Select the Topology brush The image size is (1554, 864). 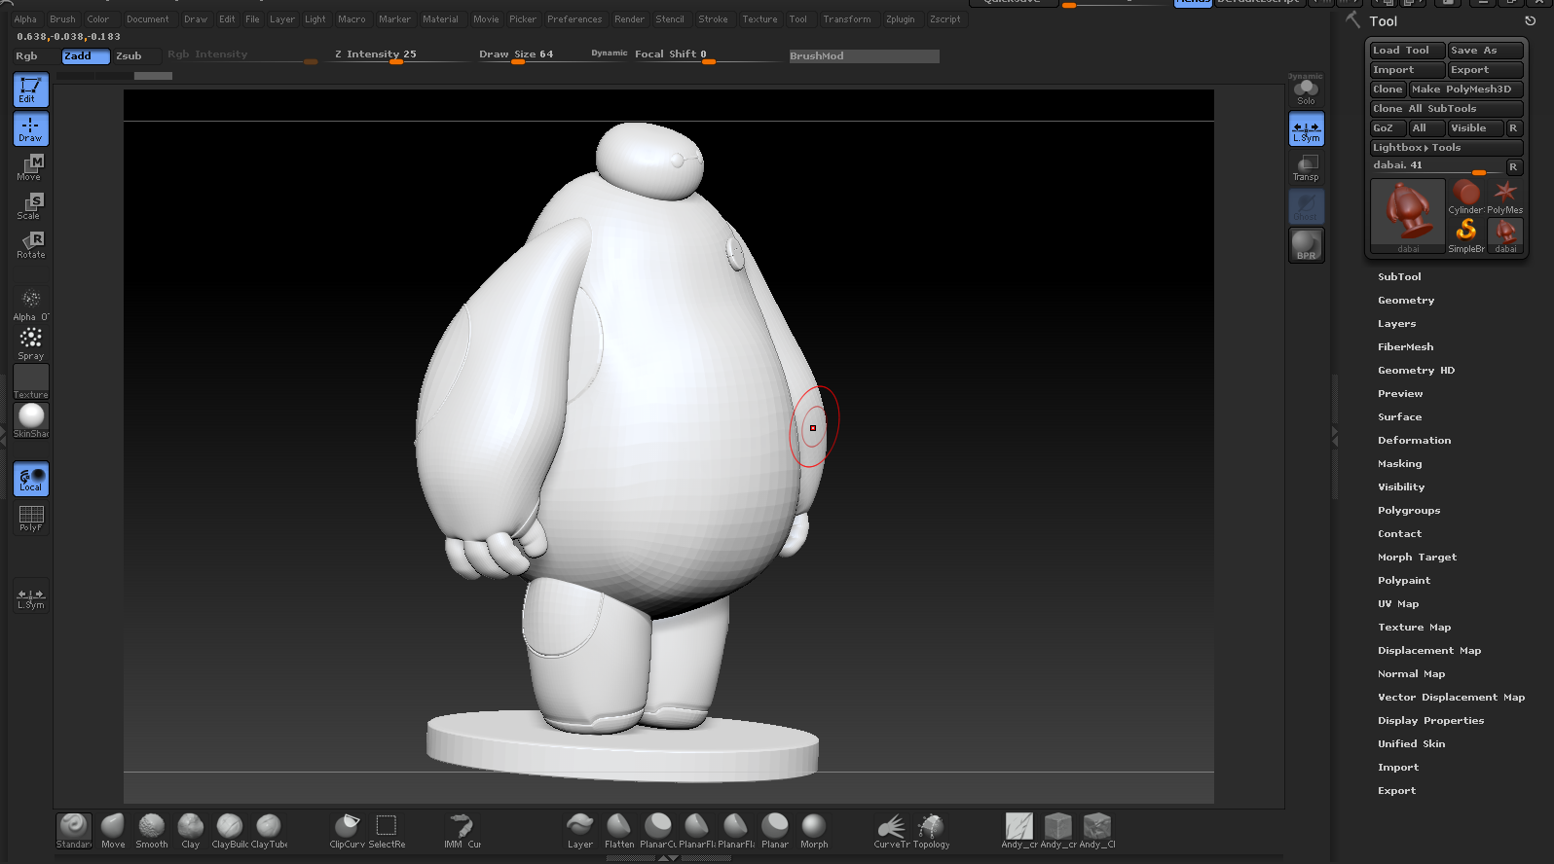[931, 831]
